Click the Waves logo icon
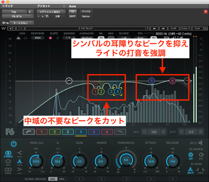209x182 pixels. pos(4,28)
